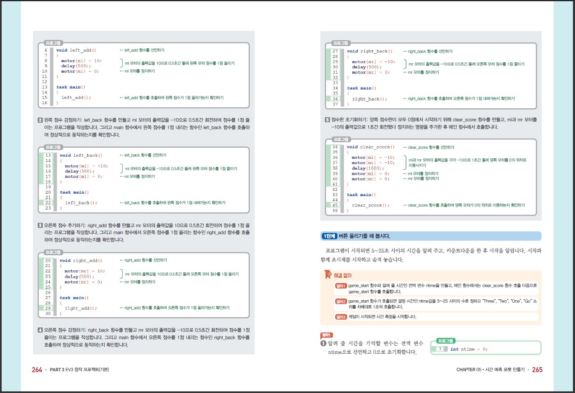This screenshot has height=393, width=575.
Task: Click annotation 'clear_score 함수를 선언하기'
Action: tap(431, 147)
